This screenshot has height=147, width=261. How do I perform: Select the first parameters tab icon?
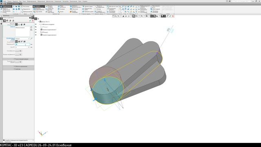click(x=4, y=20)
